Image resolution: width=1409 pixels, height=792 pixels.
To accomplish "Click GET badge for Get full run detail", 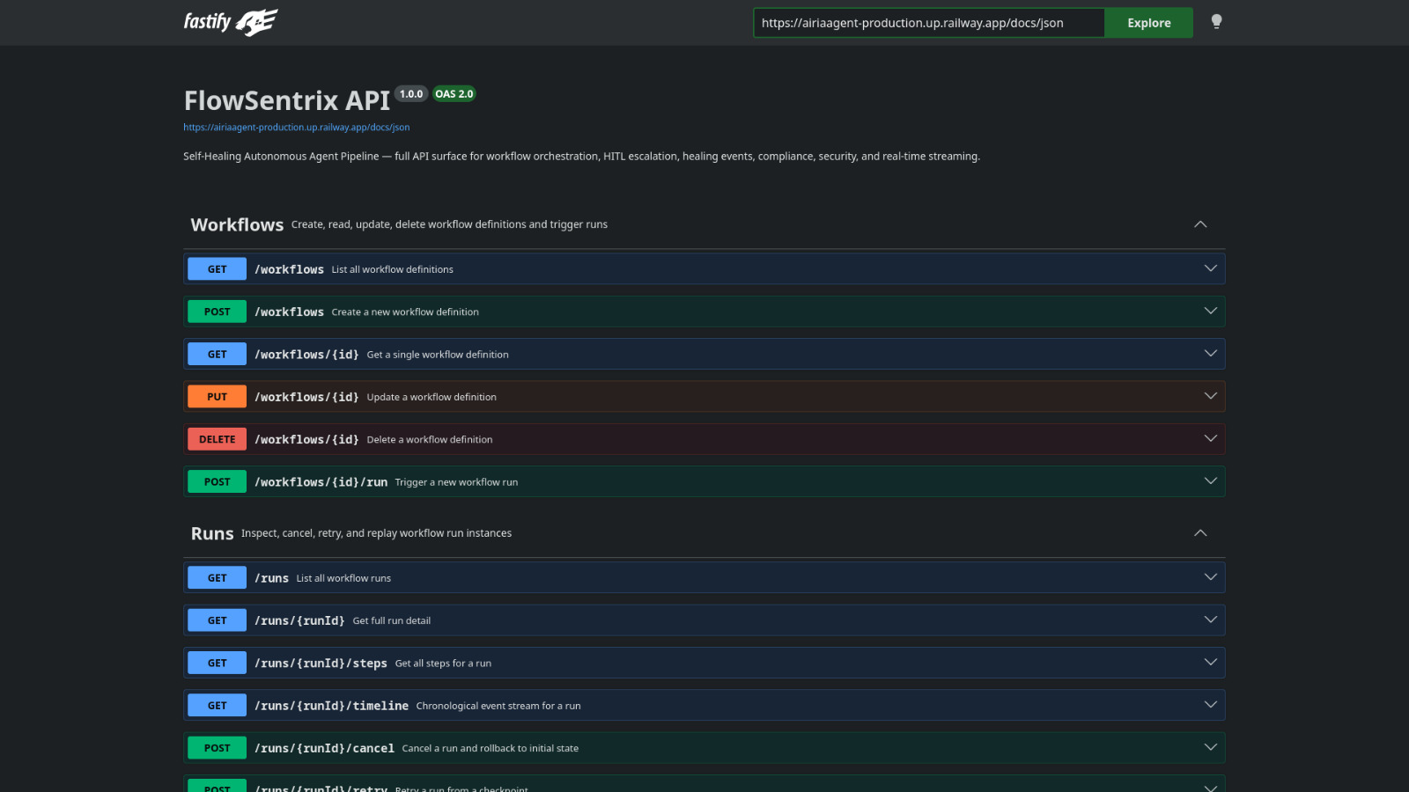I will (x=218, y=620).
